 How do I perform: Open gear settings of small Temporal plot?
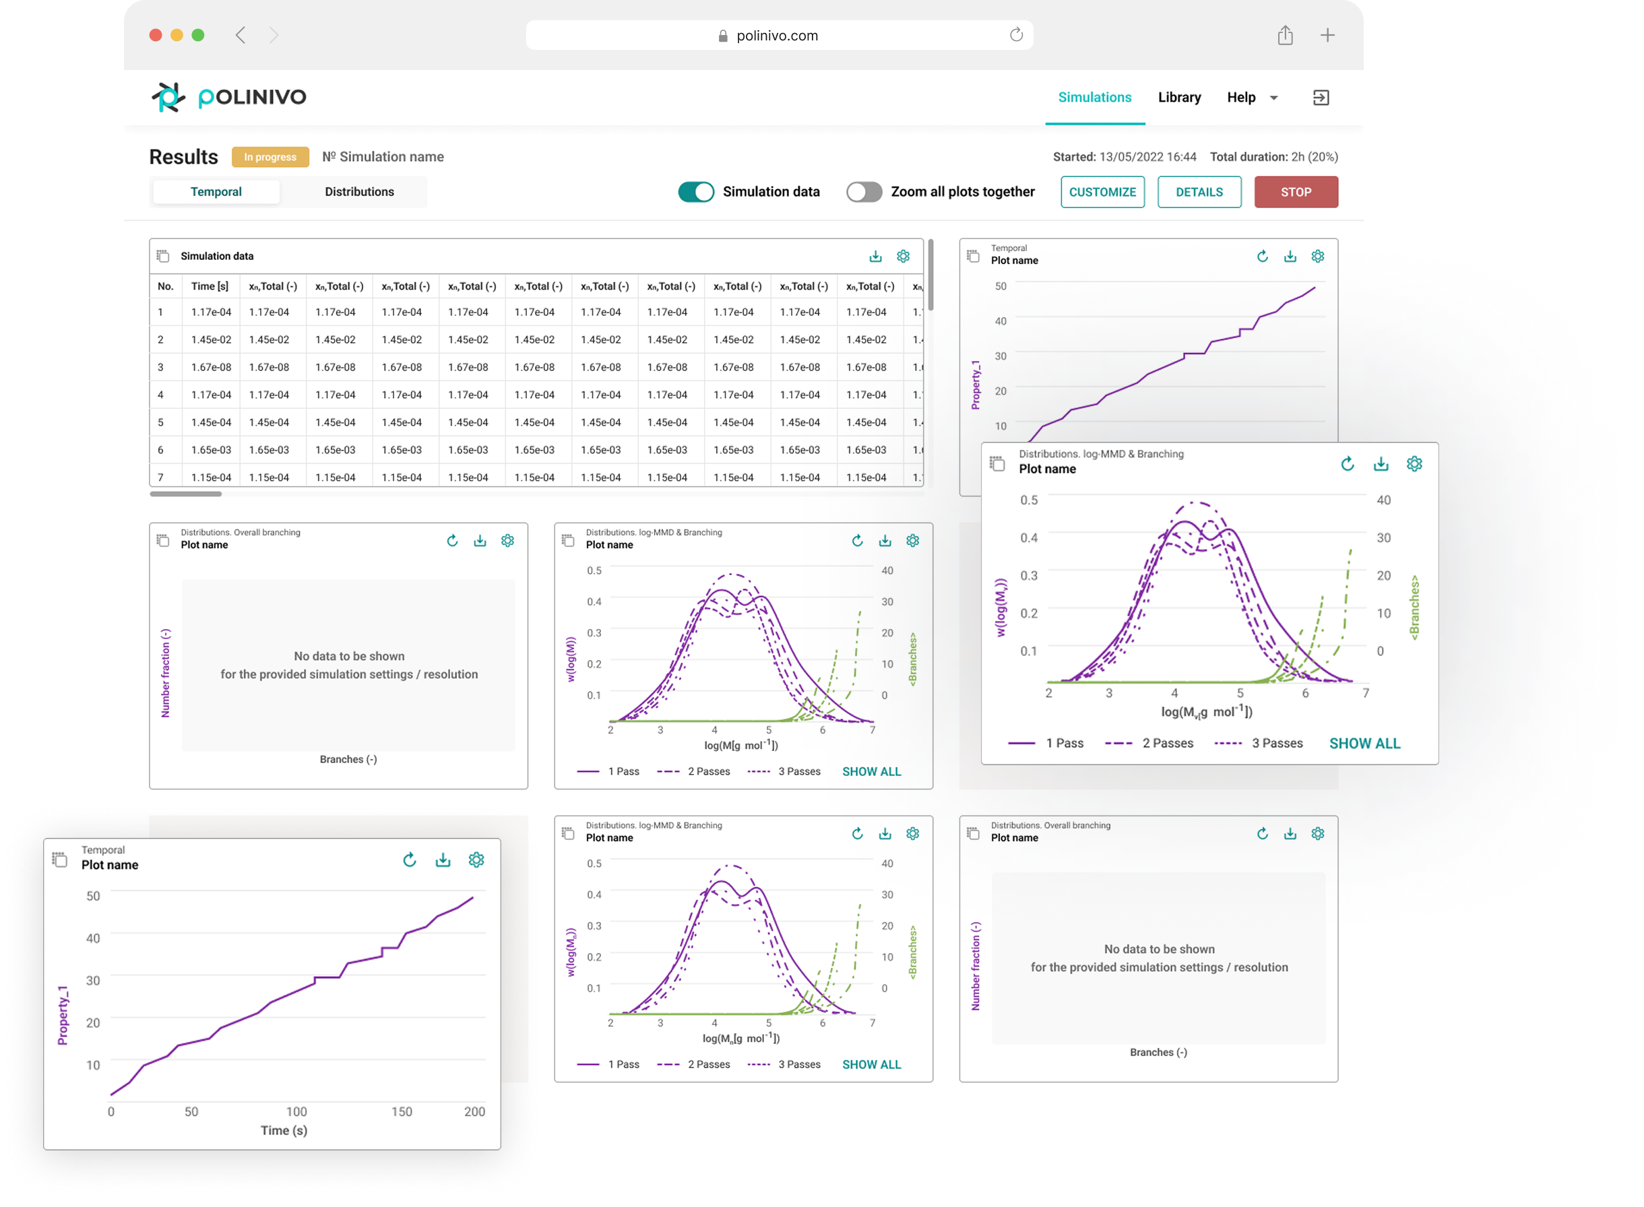[1317, 257]
